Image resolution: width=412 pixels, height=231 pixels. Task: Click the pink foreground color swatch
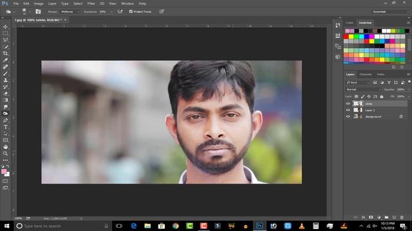4,171
